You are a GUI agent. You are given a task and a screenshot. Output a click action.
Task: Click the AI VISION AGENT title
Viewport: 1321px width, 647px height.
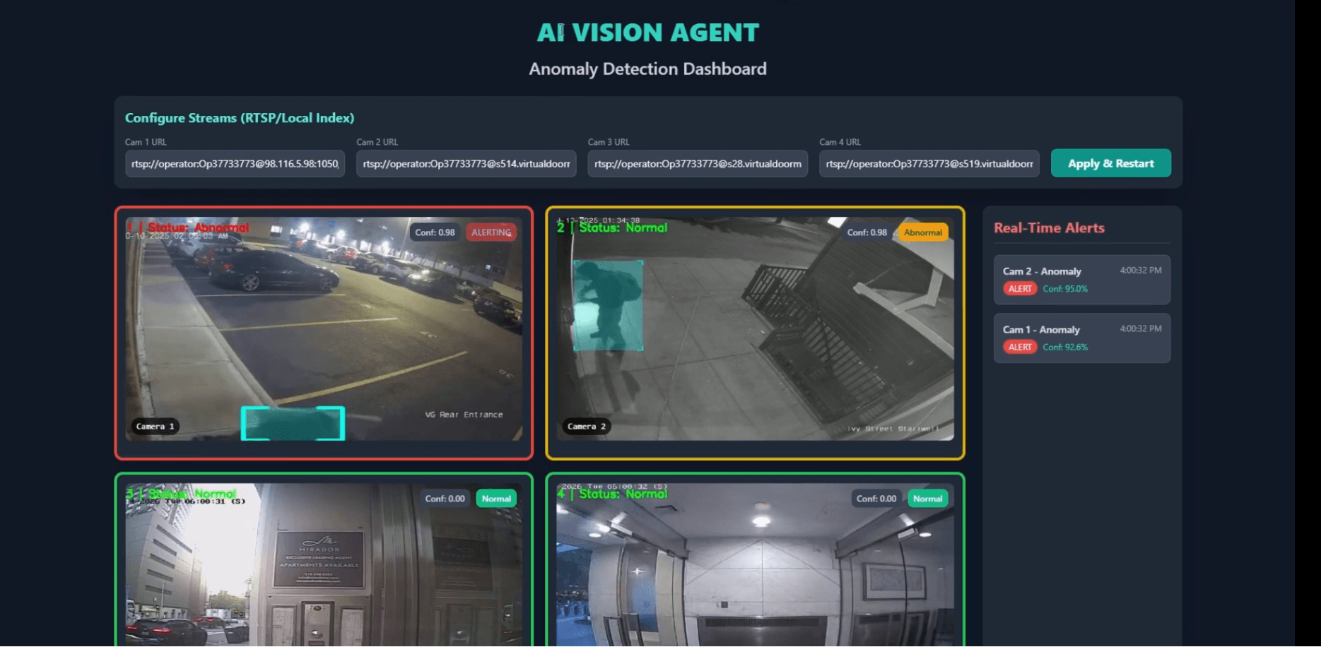coord(647,32)
